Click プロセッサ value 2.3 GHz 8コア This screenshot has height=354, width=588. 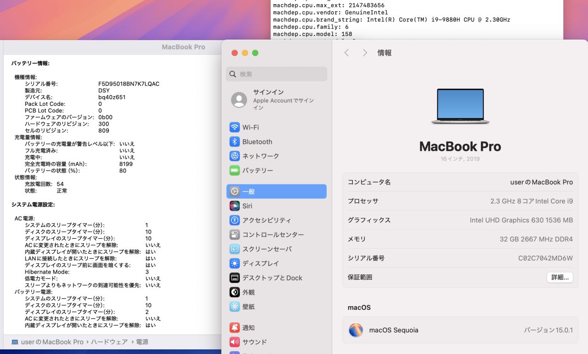coord(531,201)
